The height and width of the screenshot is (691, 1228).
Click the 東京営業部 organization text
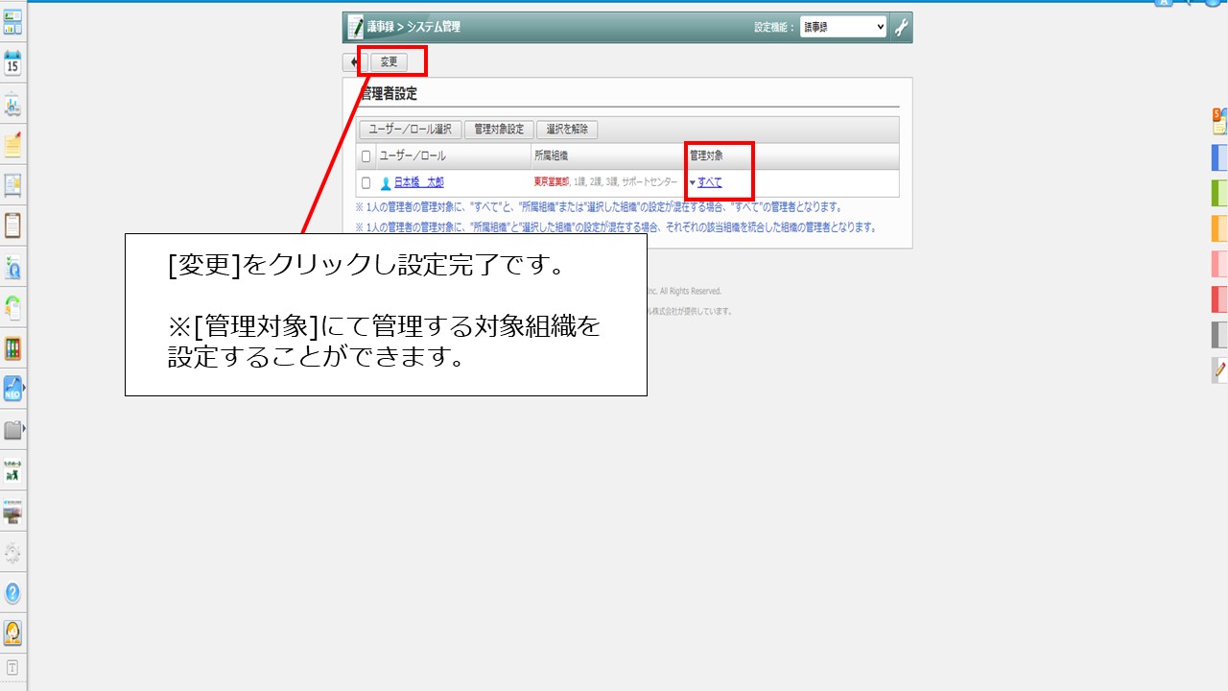point(552,182)
